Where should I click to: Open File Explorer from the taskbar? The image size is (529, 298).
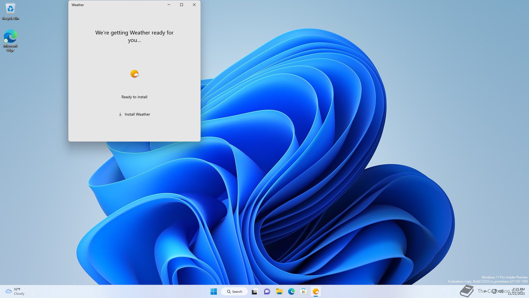click(x=279, y=291)
